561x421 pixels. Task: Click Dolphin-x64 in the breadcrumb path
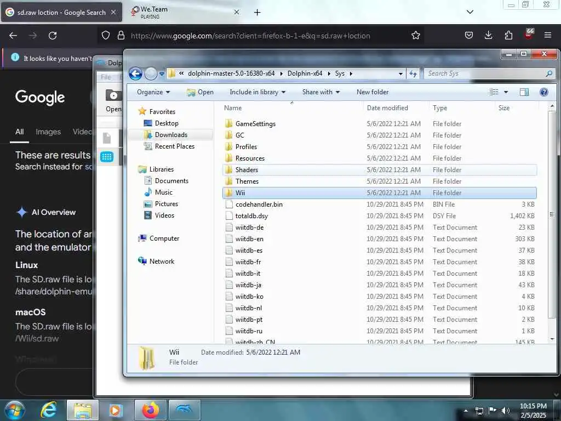pos(305,73)
